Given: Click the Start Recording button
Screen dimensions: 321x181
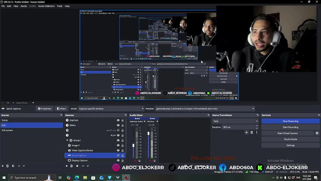Looking at the screenshot, I should coord(291,127).
